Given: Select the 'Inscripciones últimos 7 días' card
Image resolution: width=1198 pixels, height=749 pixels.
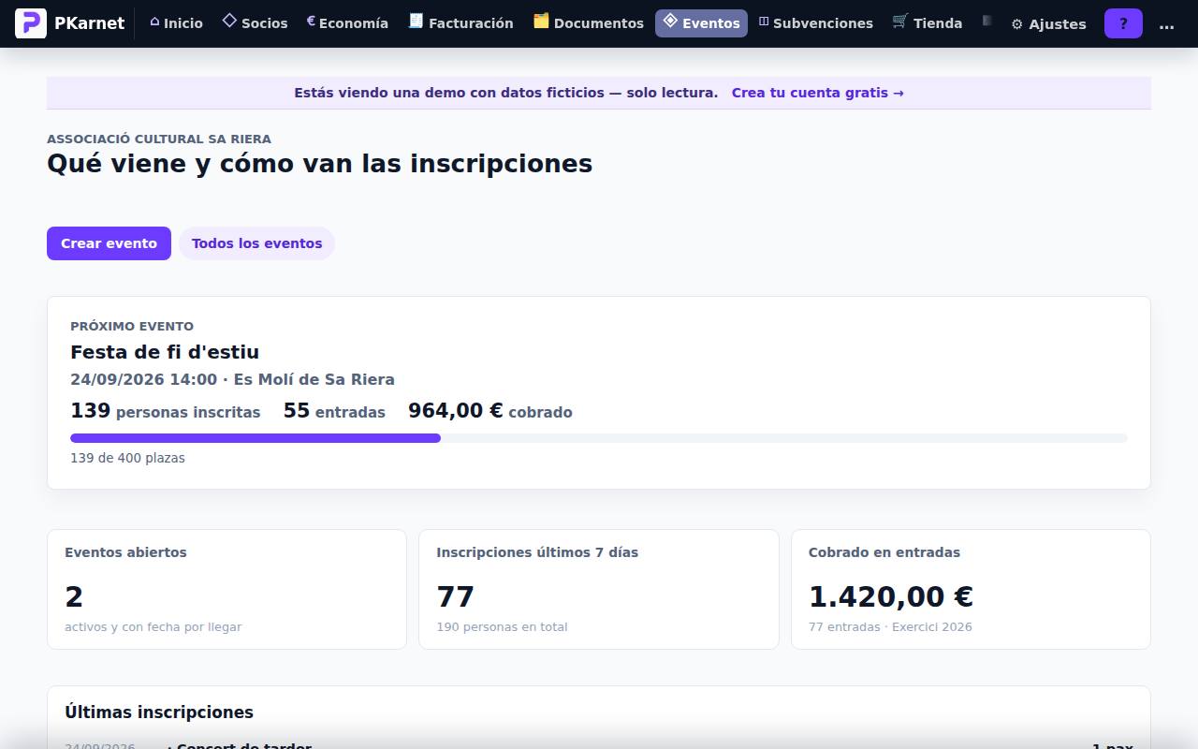Looking at the screenshot, I should [599, 589].
